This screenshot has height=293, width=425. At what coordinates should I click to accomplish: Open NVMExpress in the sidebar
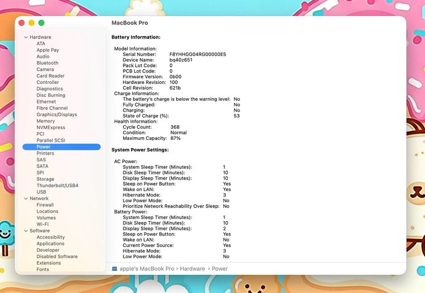(51, 128)
